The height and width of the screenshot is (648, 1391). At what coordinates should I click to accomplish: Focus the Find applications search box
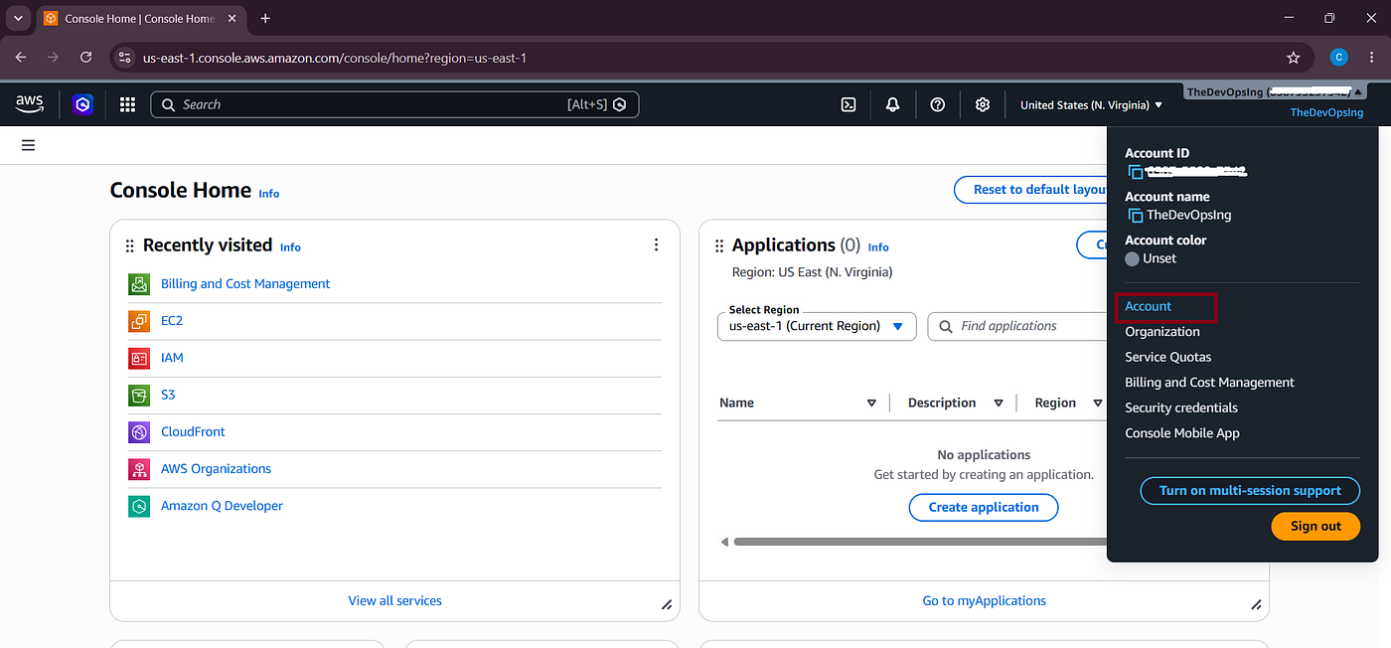(1017, 326)
